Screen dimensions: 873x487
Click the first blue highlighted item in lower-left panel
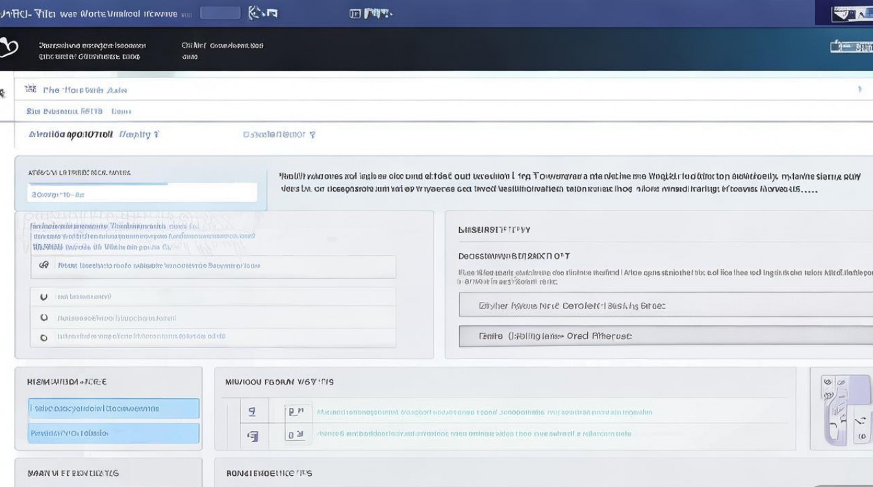click(114, 408)
